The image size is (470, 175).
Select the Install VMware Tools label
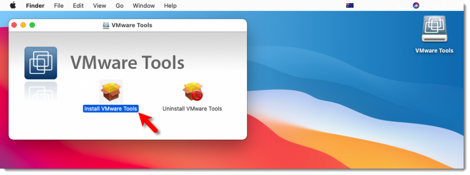111,109
